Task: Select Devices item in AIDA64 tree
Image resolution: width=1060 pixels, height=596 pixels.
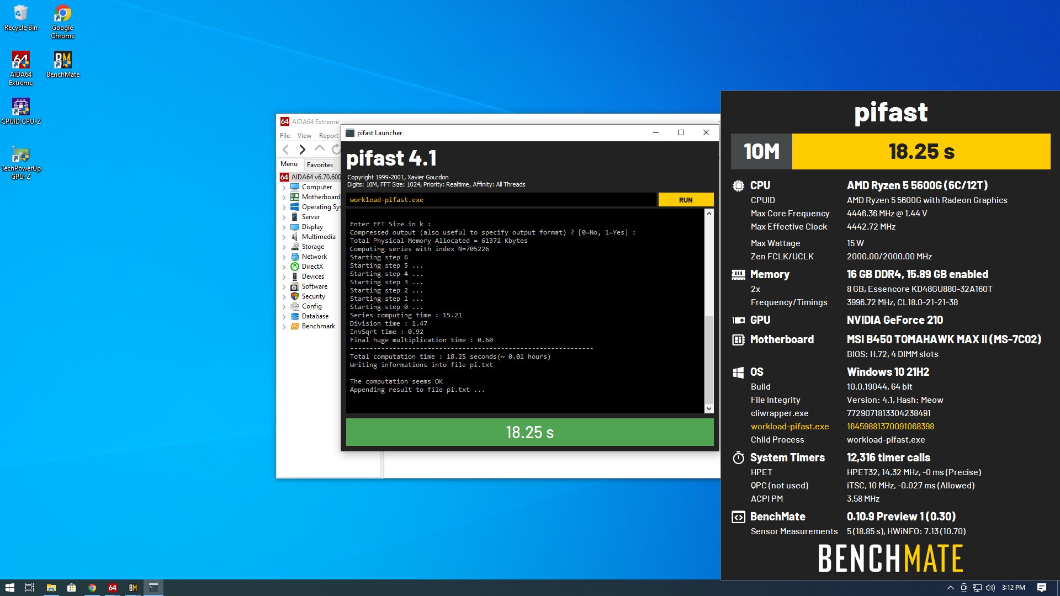Action: click(x=312, y=276)
